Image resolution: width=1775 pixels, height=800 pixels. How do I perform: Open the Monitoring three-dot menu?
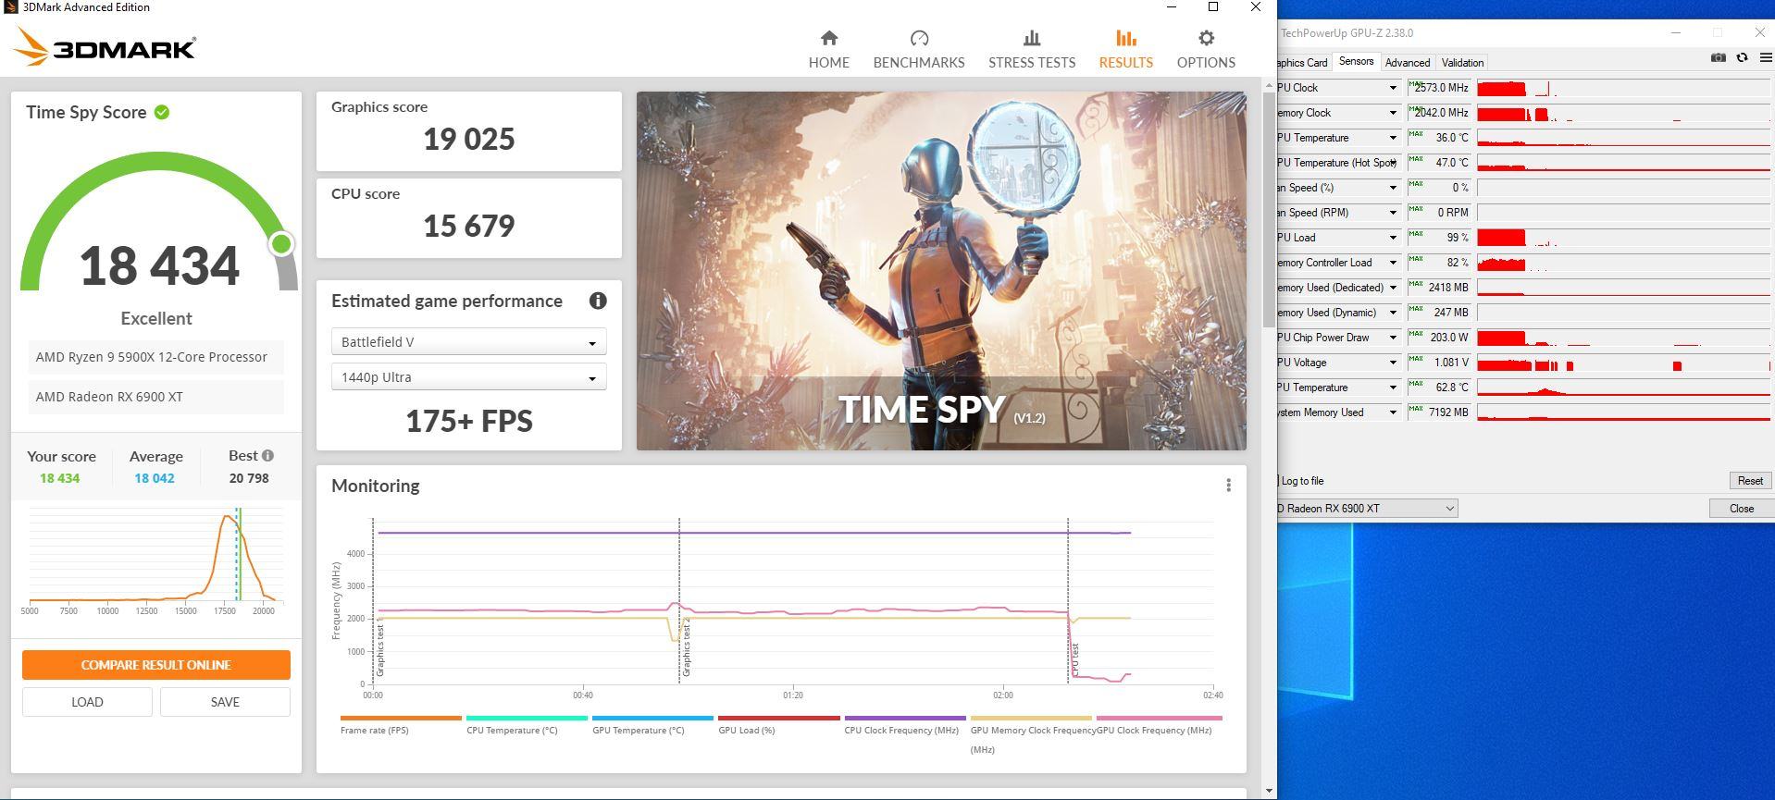(1228, 486)
